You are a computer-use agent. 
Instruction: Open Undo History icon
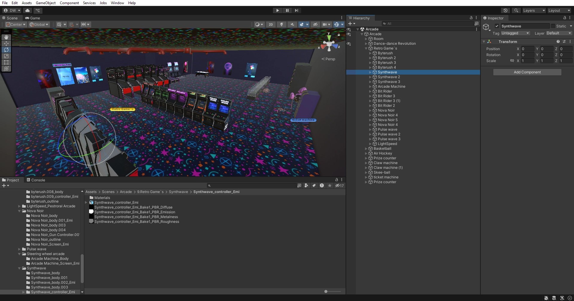click(506, 10)
